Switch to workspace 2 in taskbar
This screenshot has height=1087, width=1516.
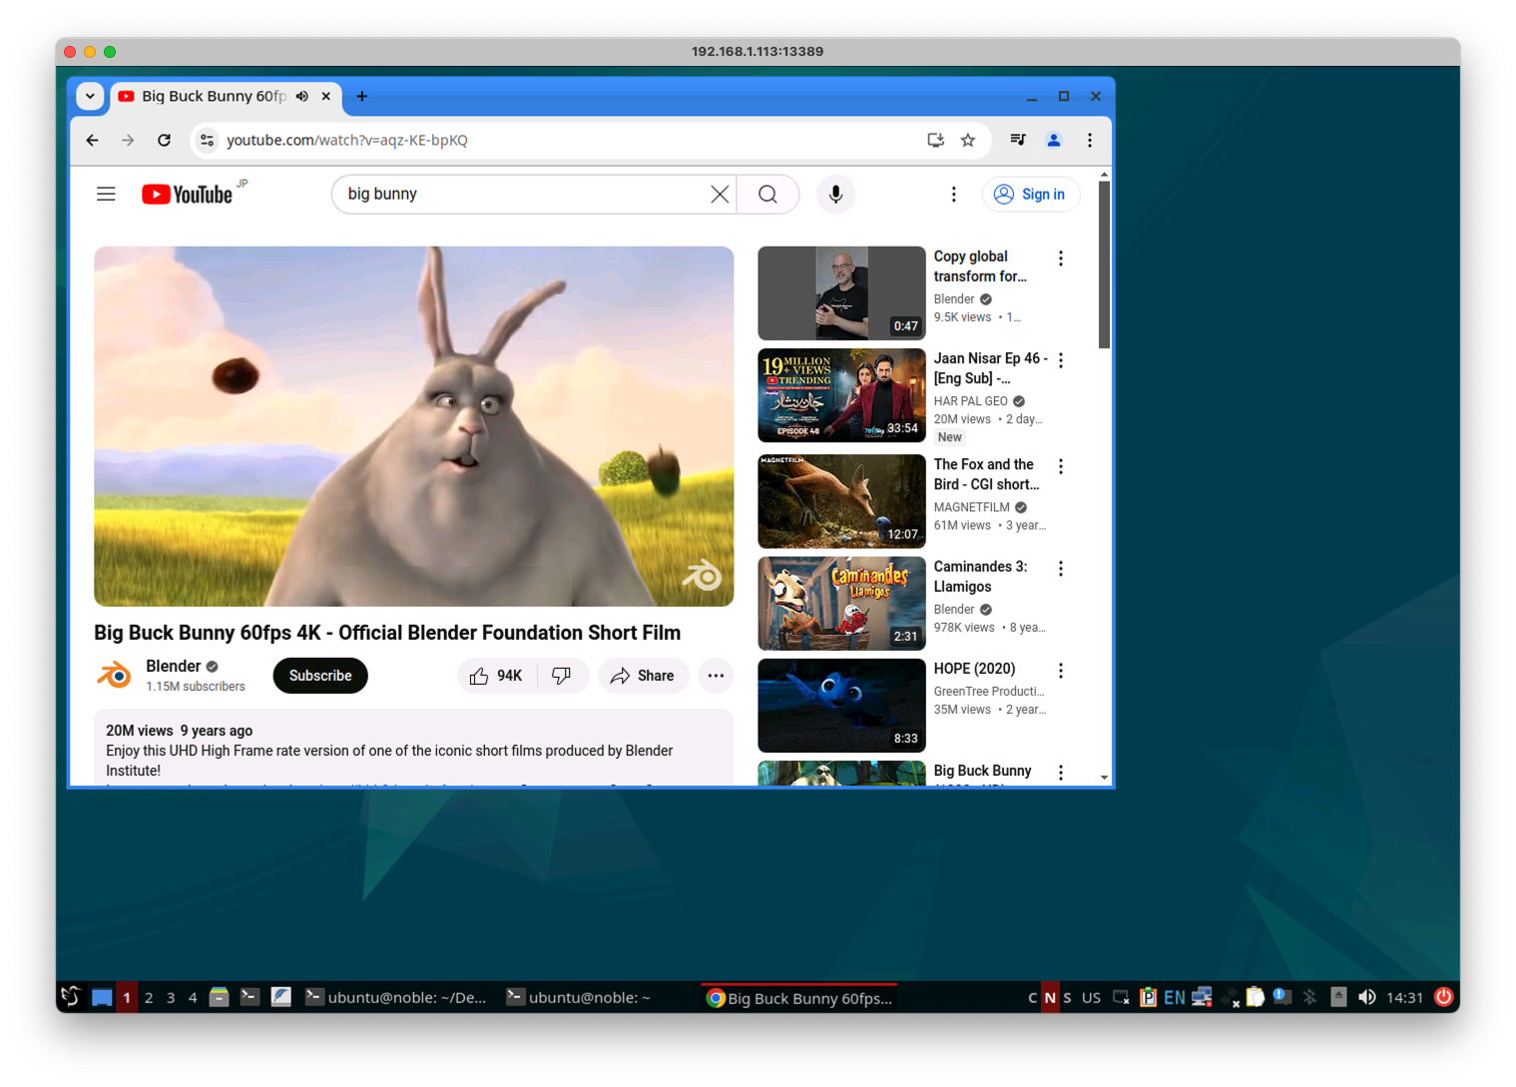tap(149, 997)
